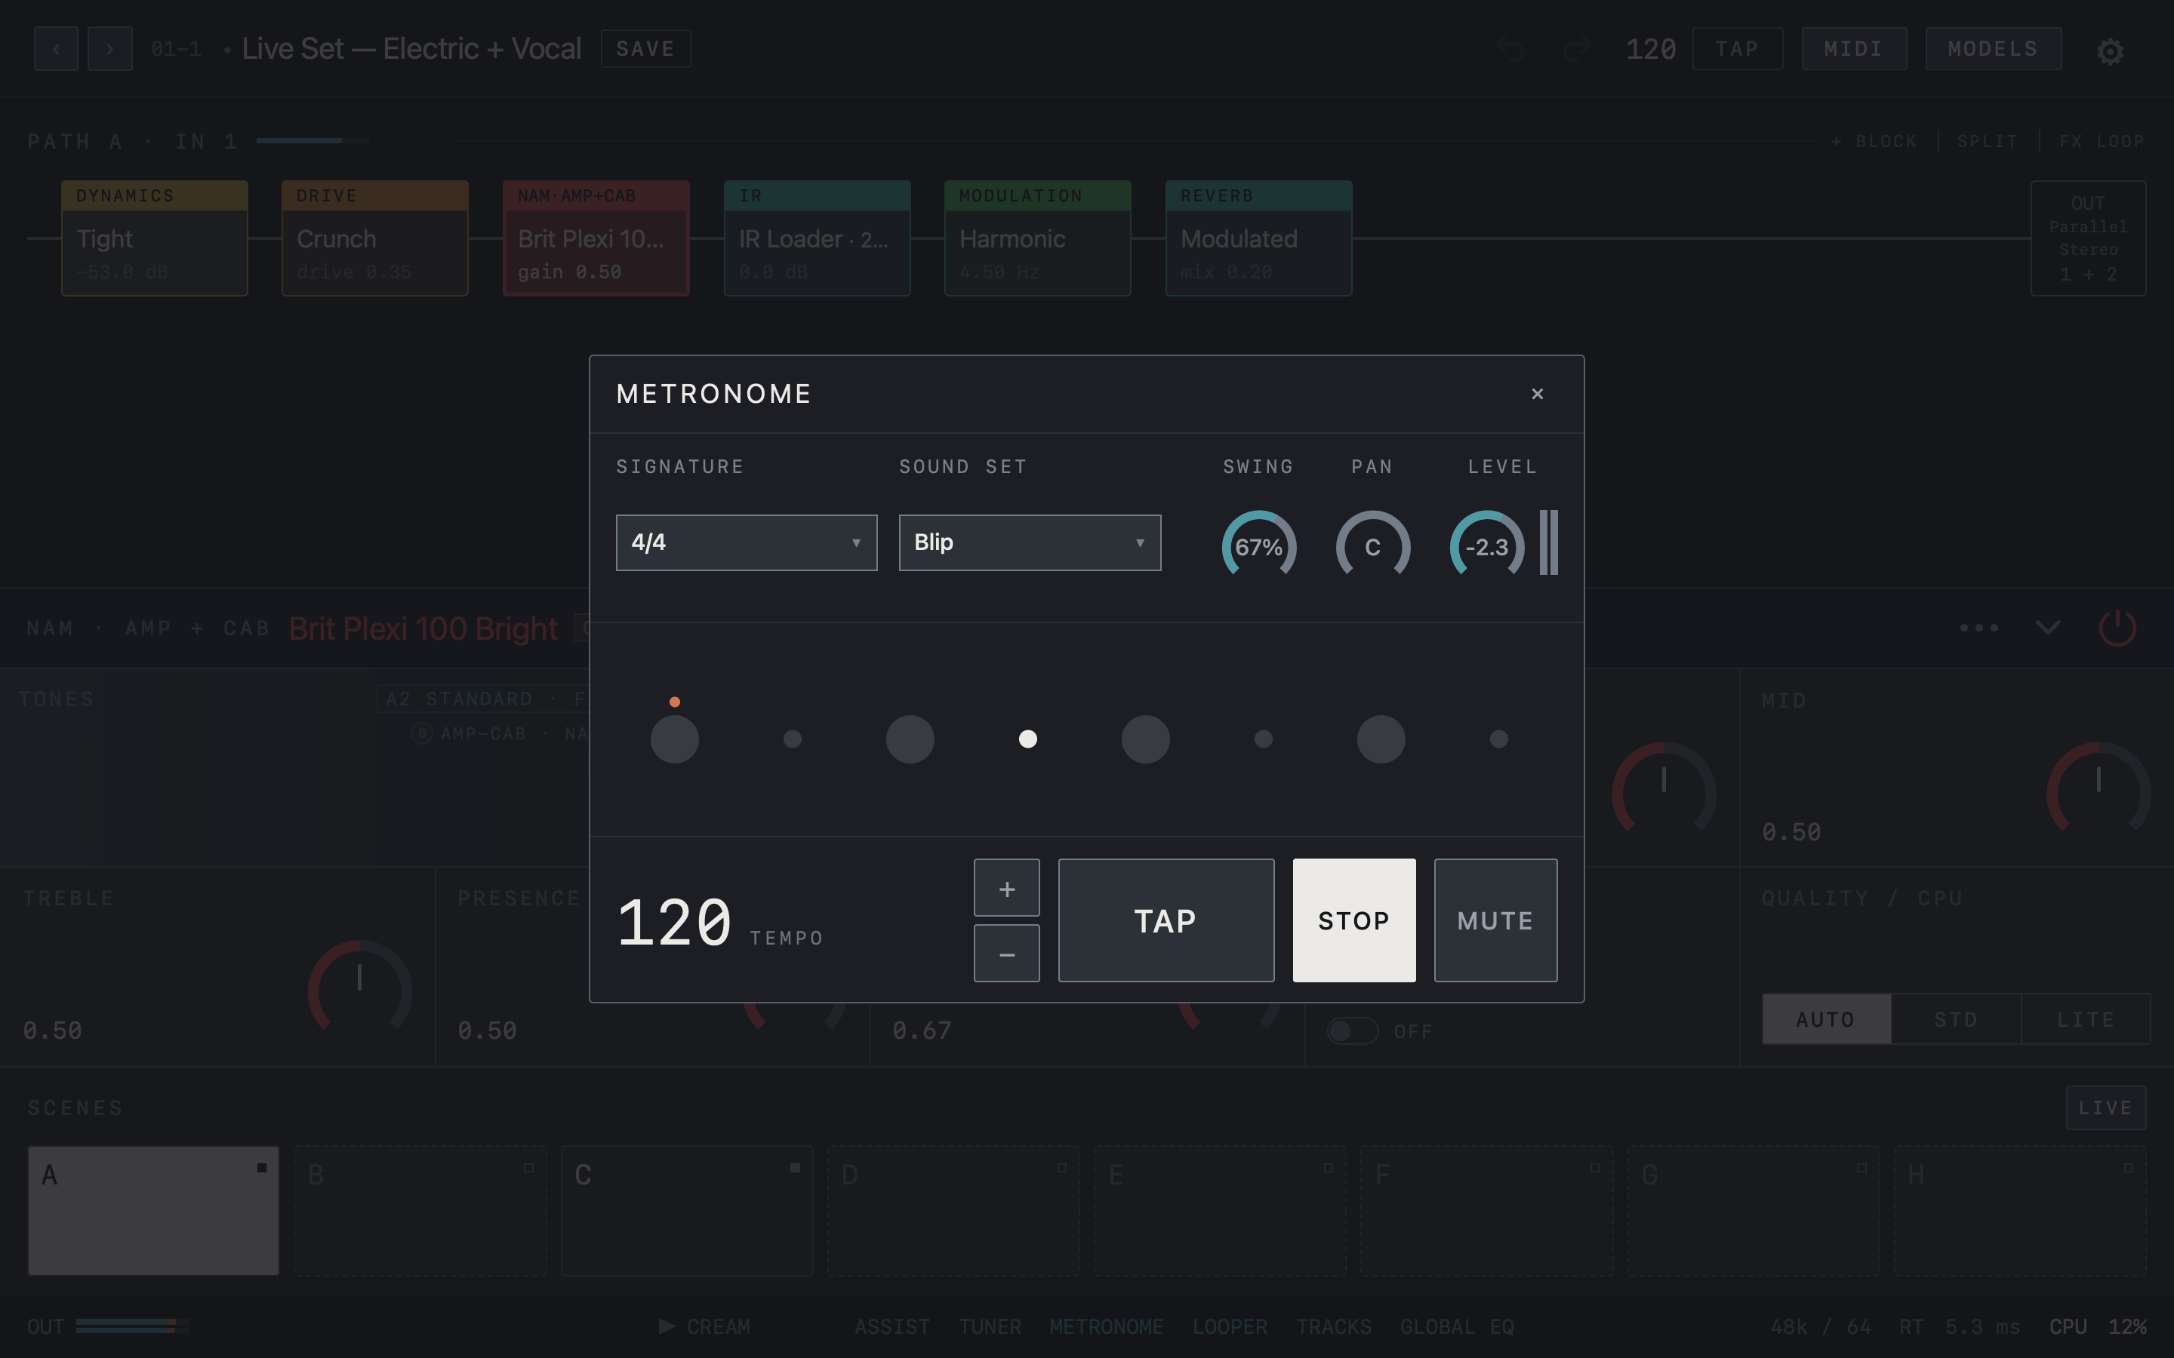Select the Dynamics Tight block
The image size is (2174, 1358).
coord(155,238)
